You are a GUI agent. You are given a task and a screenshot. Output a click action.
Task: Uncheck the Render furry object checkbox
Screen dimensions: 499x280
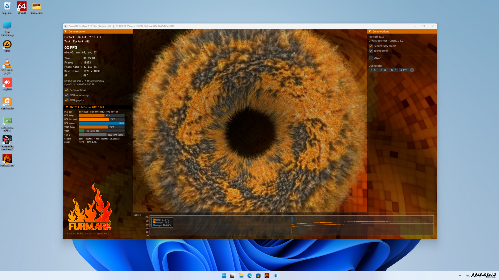click(x=371, y=46)
